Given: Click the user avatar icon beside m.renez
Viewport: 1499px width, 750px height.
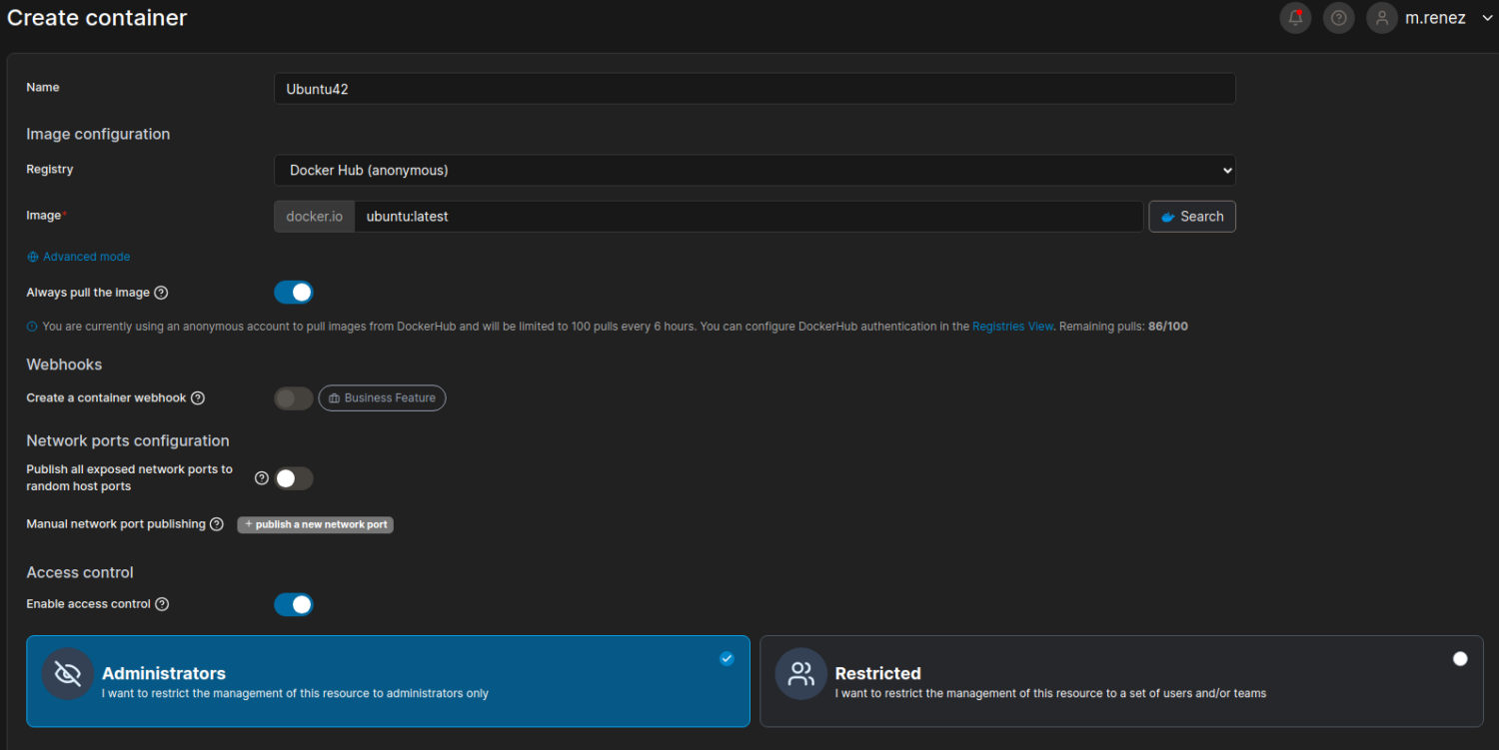Looking at the screenshot, I should [1382, 18].
